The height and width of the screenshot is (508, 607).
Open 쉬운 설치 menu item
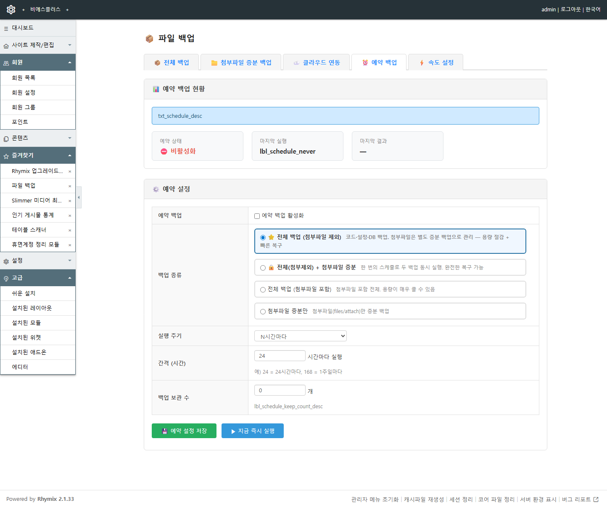pyautogui.click(x=38, y=293)
